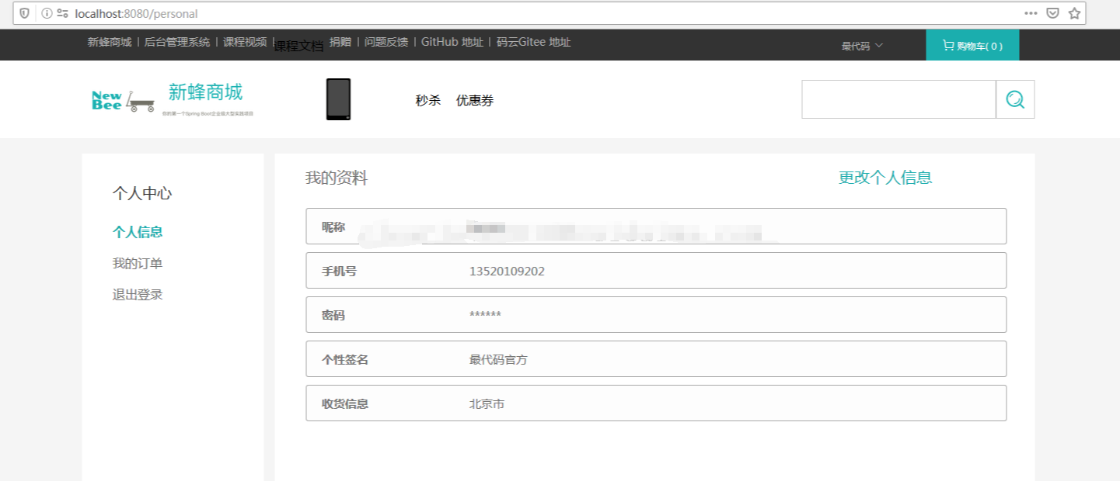
Task: Open the page actions three-dot menu
Action: (x=1031, y=13)
